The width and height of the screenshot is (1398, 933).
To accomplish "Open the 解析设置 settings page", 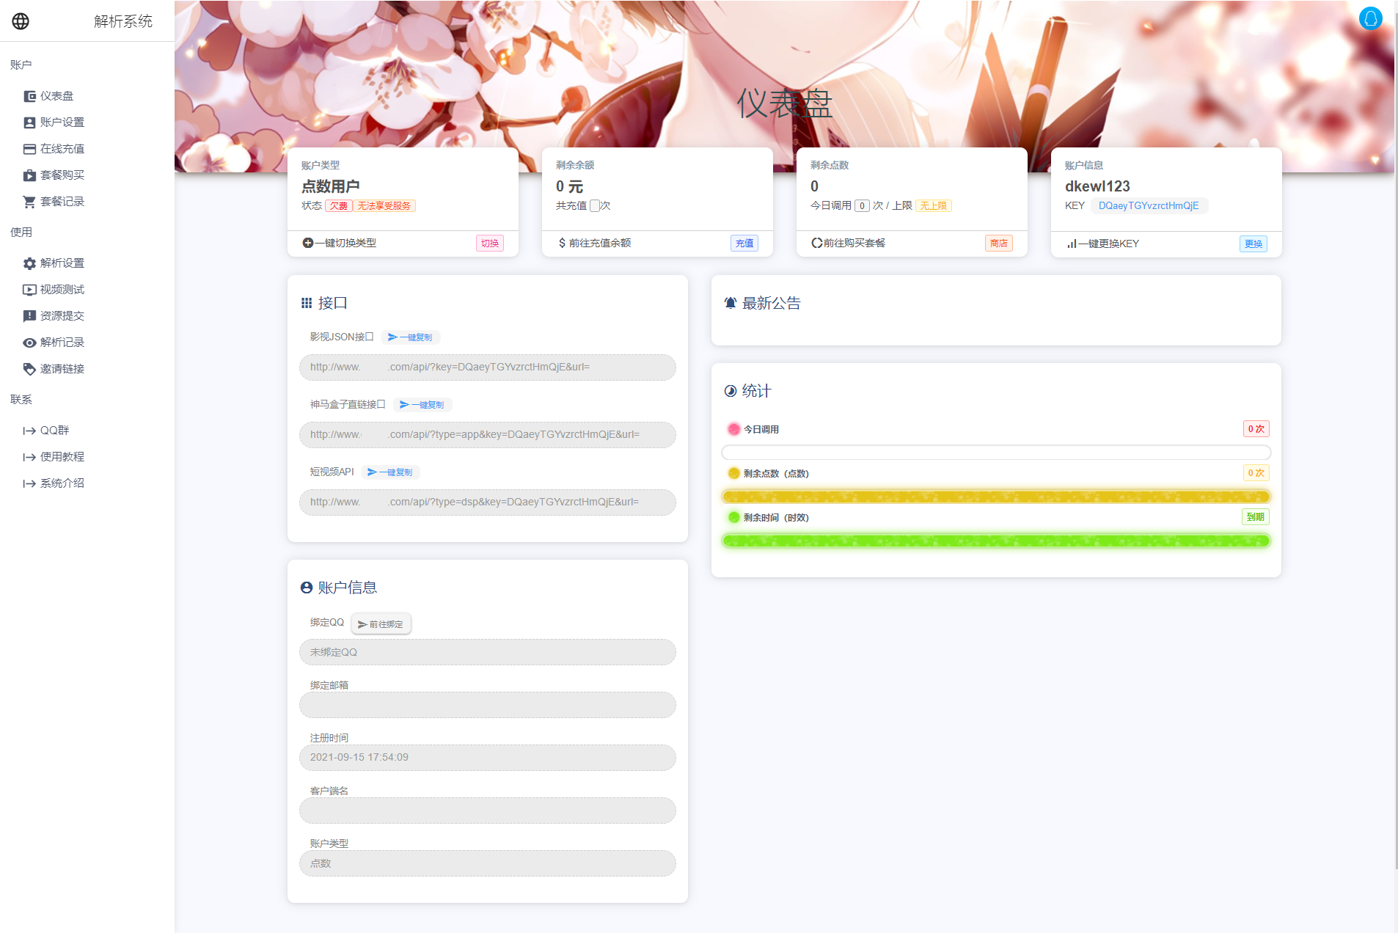I will [62, 263].
